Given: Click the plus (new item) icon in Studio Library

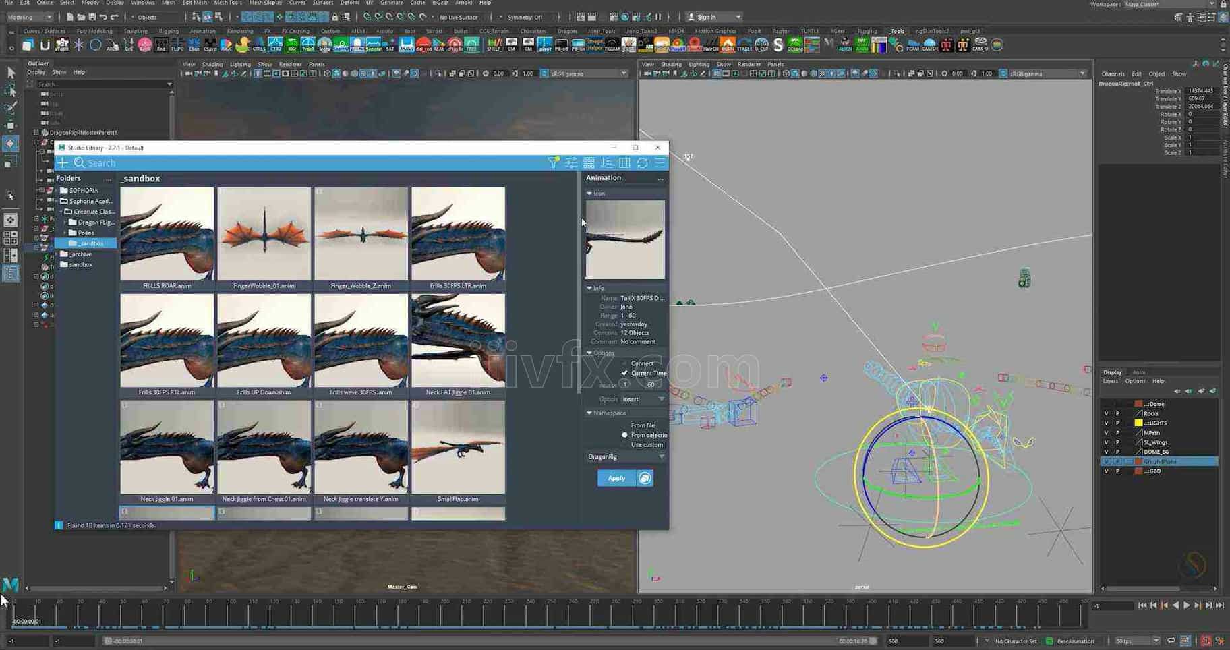Looking at the screenshot, I should click(63, 162).
